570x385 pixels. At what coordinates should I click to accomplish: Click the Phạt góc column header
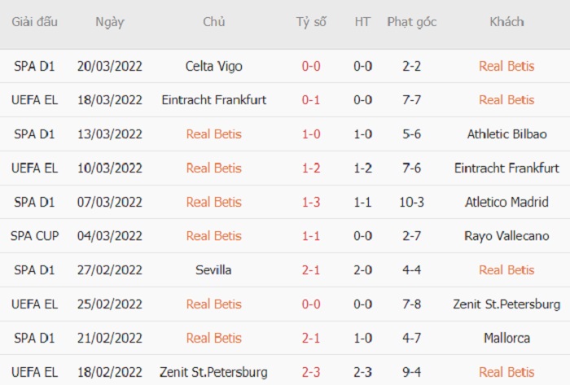pyautogui.click(x=411, y=22)
